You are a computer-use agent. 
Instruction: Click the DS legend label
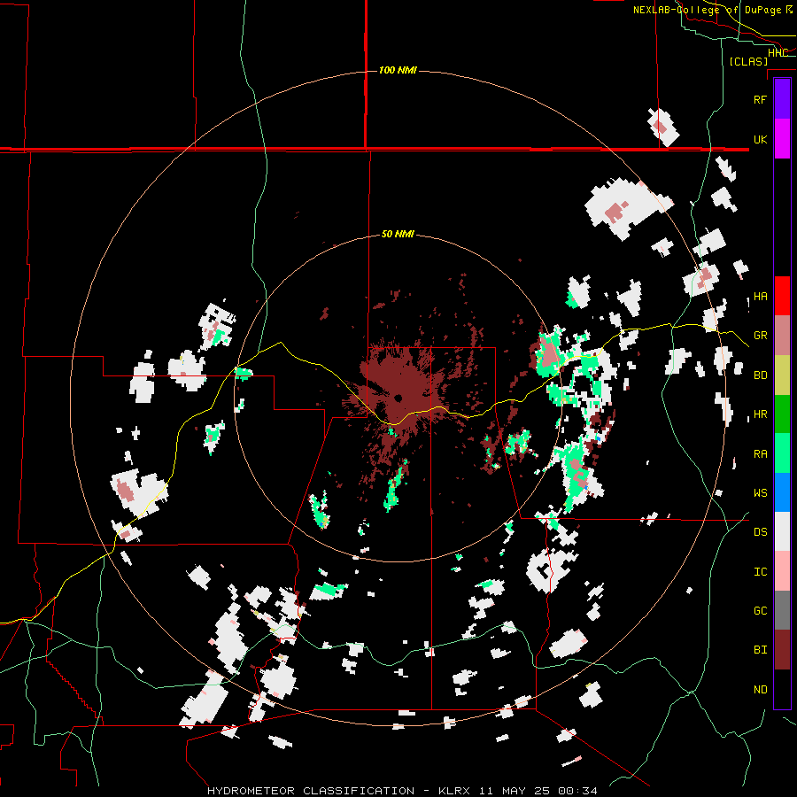(x=760, y=532)
